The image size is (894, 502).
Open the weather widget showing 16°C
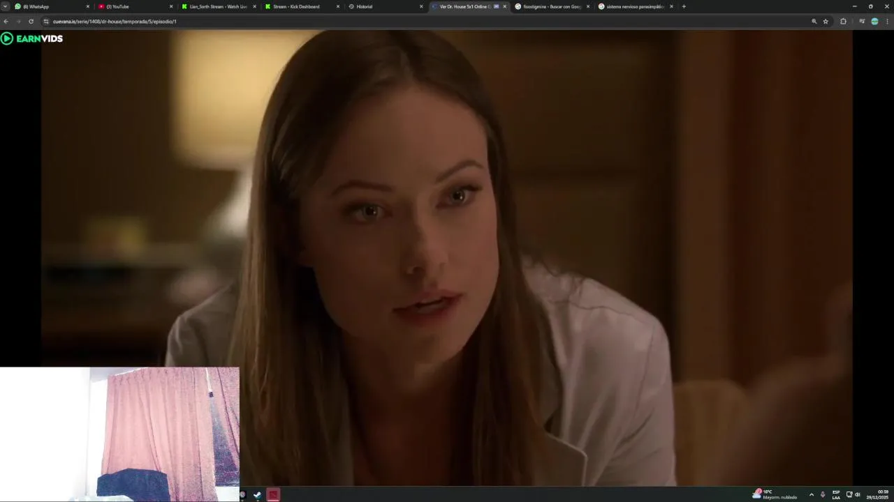click(775, 494)
